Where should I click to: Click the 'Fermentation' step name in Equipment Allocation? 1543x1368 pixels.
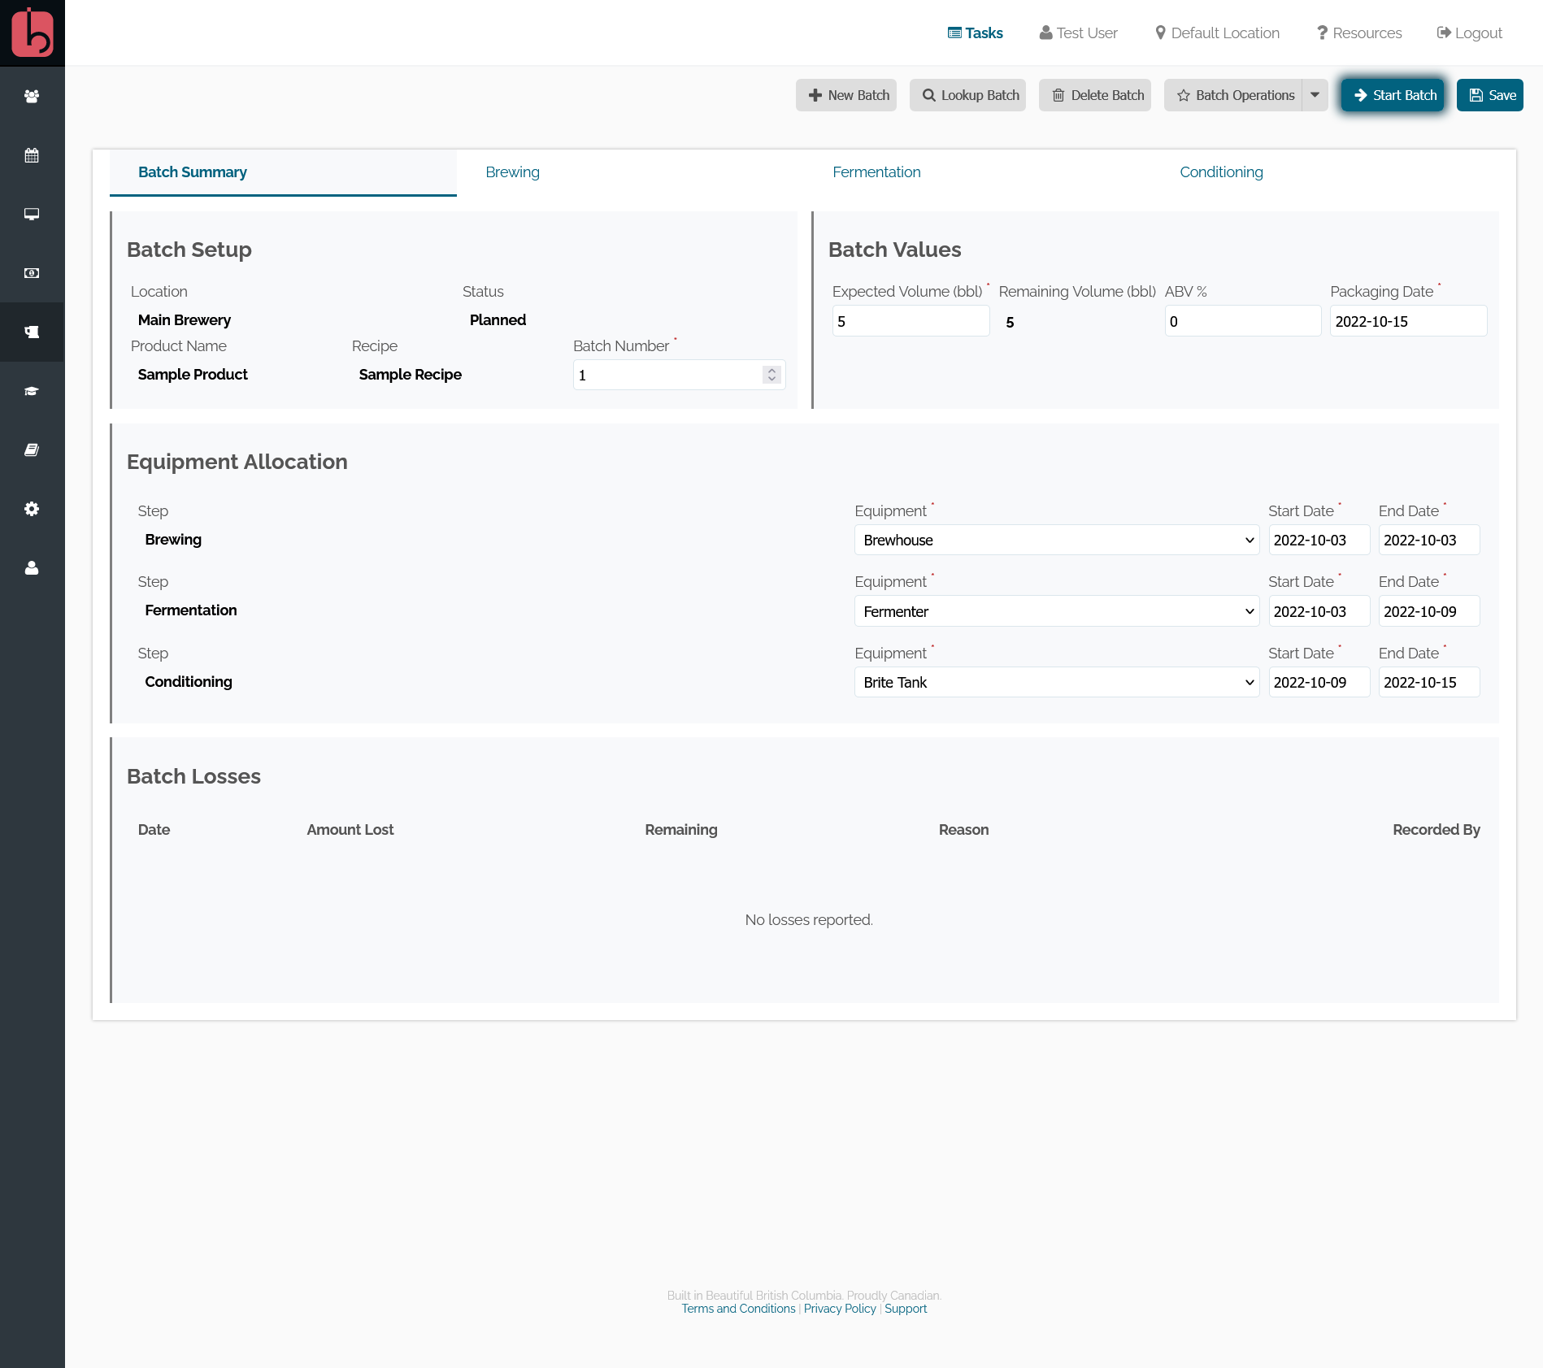tap(191, 610)
